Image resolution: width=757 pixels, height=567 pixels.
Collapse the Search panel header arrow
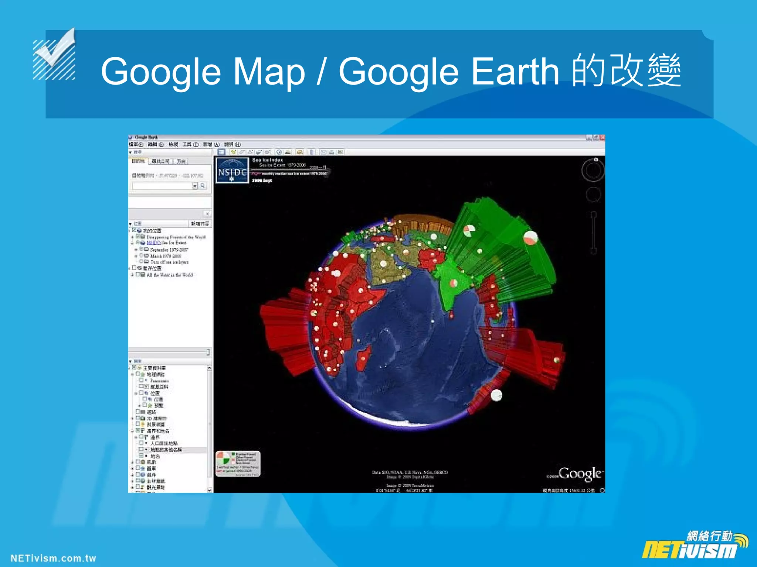click(x=130, y=152)
